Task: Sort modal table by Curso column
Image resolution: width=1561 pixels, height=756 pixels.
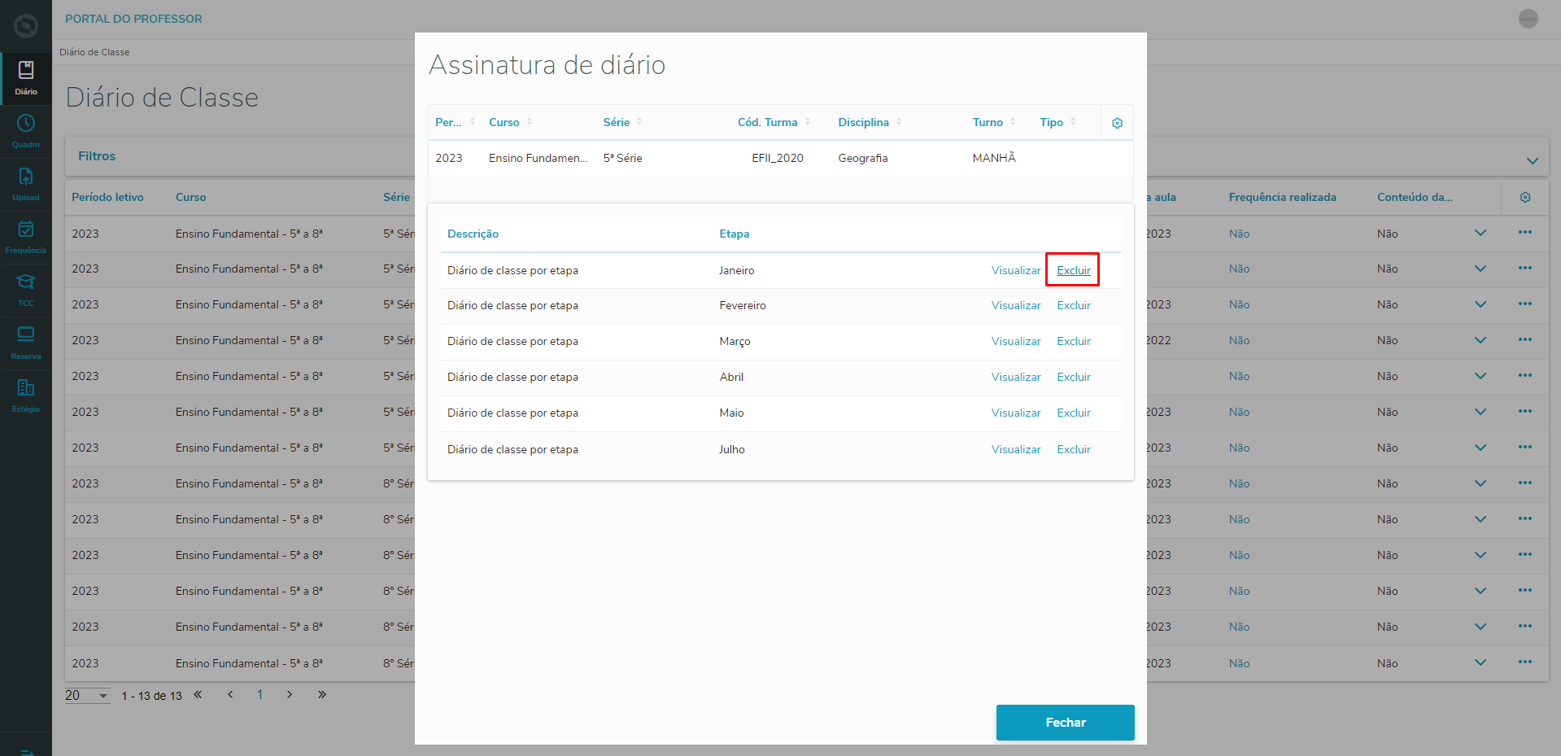Action: click(511, 122)
